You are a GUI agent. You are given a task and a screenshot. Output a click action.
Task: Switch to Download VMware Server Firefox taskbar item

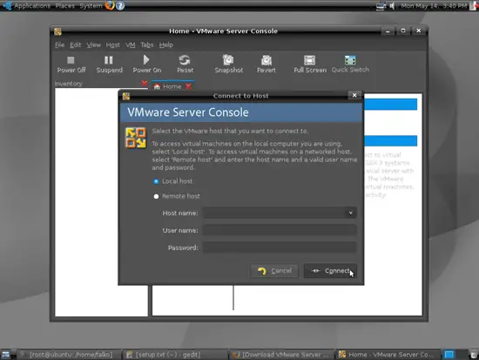point(281,355)
